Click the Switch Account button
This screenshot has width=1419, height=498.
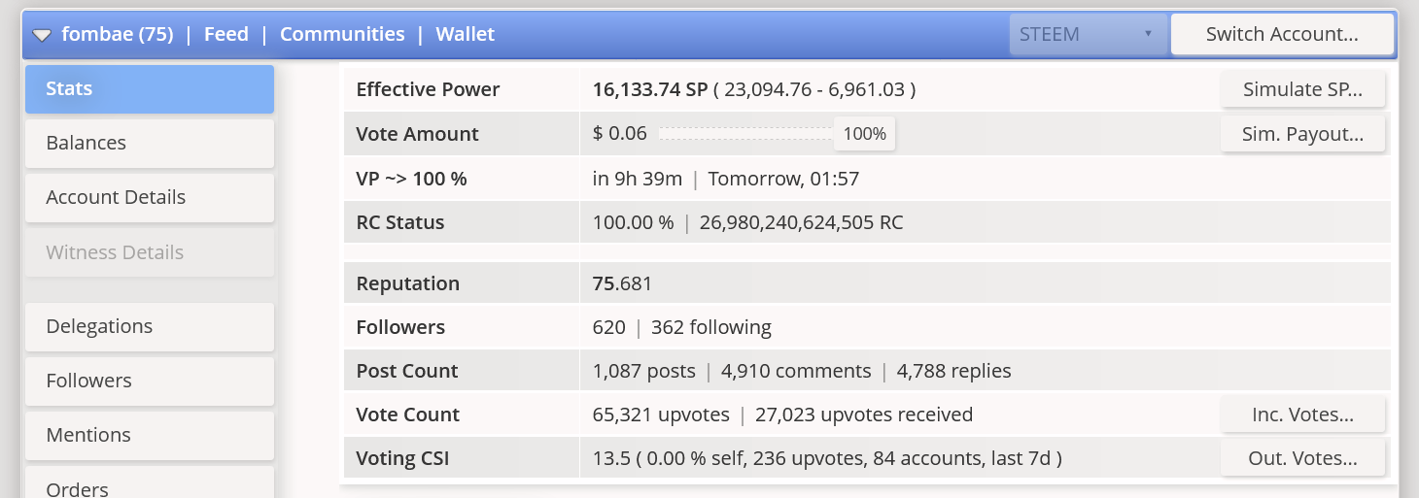[x=1282, y=34]
